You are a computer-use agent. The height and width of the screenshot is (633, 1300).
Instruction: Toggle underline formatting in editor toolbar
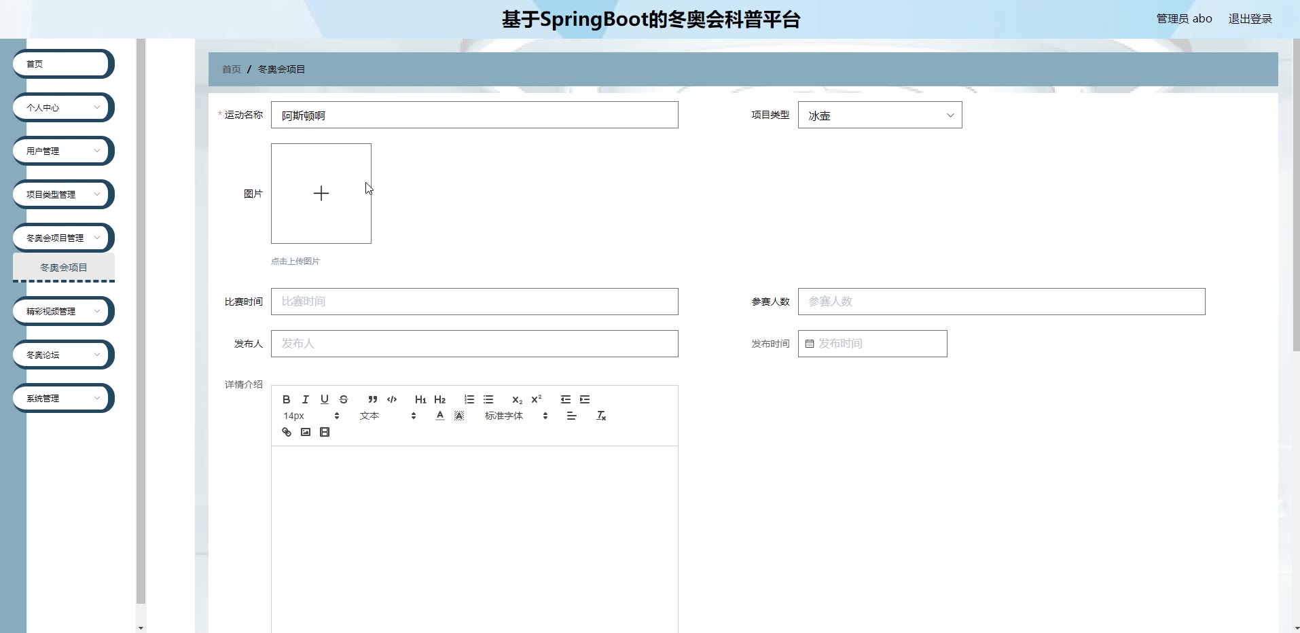click(x=325, y=399)
